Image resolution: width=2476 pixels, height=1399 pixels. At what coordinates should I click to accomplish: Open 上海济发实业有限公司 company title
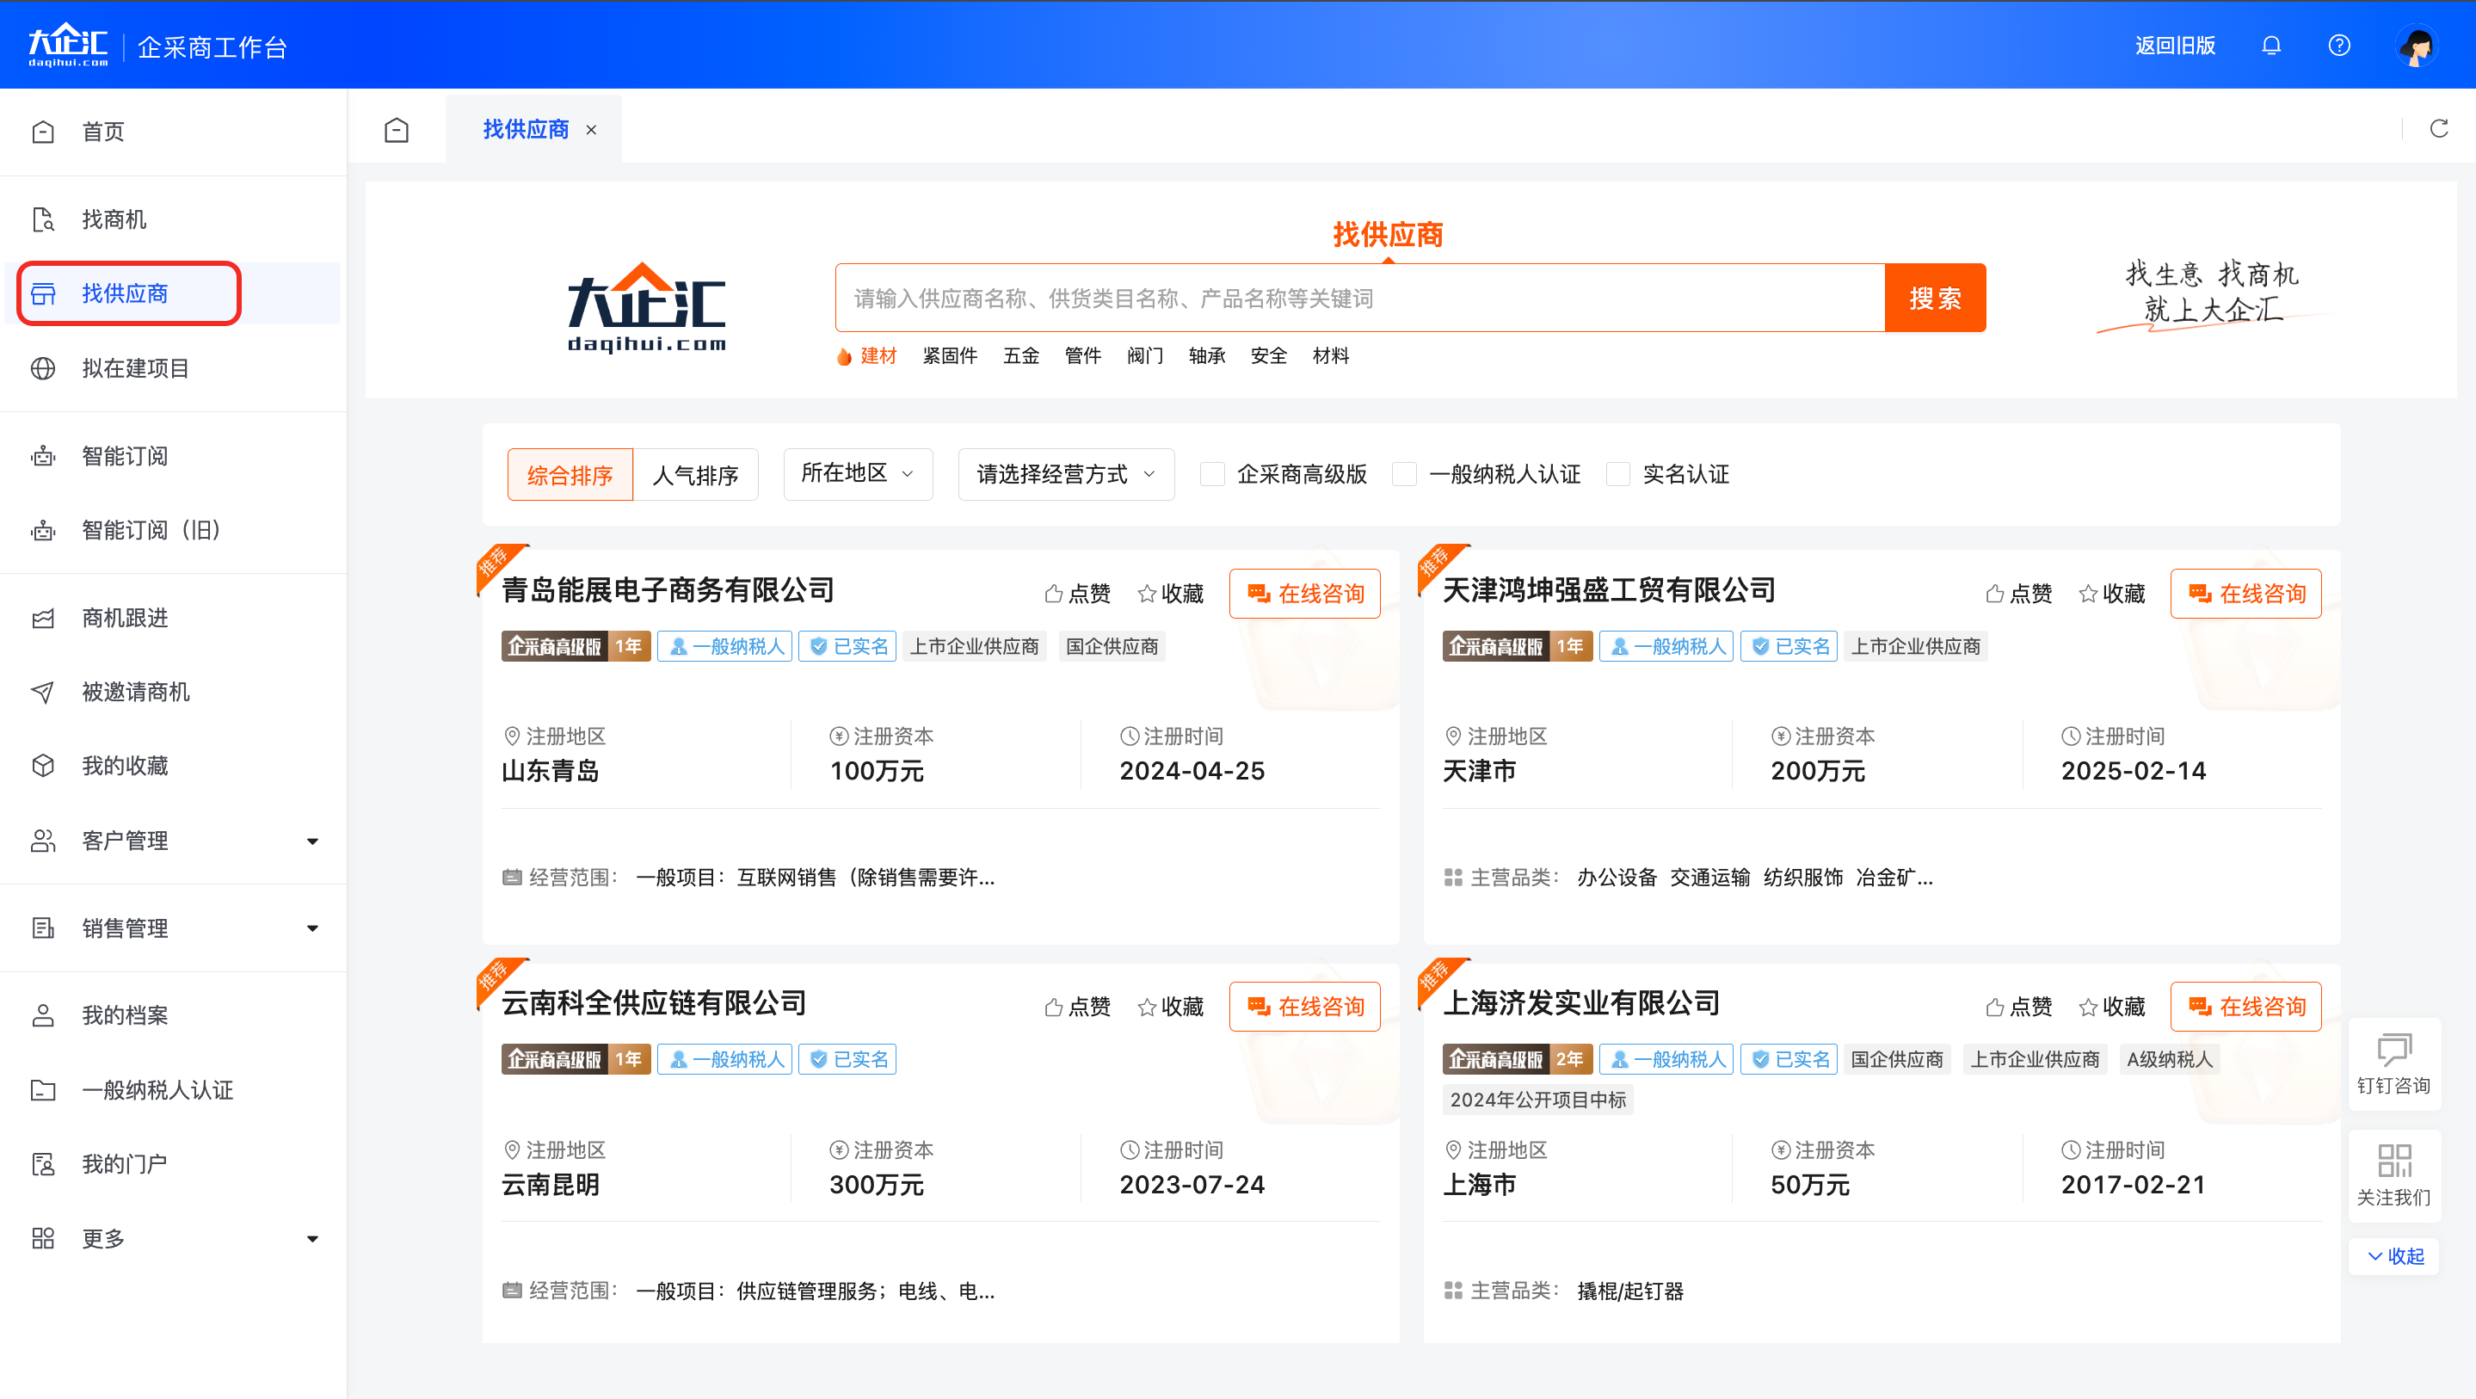1581,1003
